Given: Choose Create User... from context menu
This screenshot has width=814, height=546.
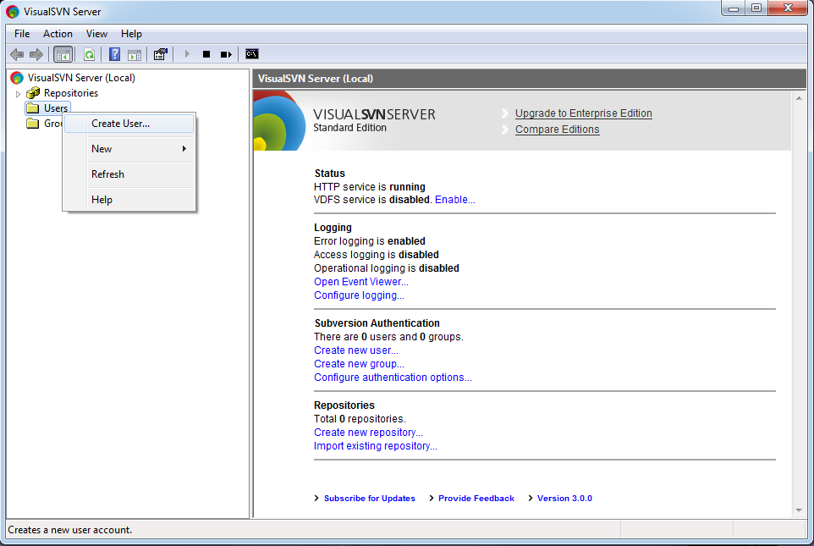Looking at the screenshot, I should [129, 124].
